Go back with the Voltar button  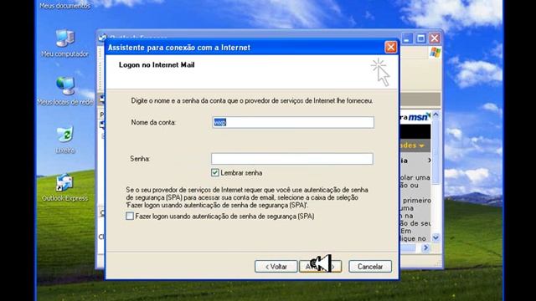tap(276, 267)
